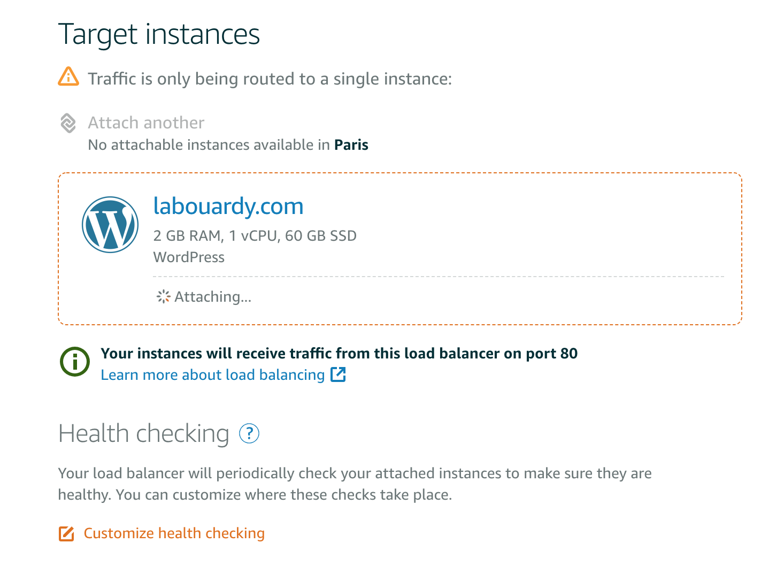
Task: Click the external link arrow icon
Action: point(338,374)
